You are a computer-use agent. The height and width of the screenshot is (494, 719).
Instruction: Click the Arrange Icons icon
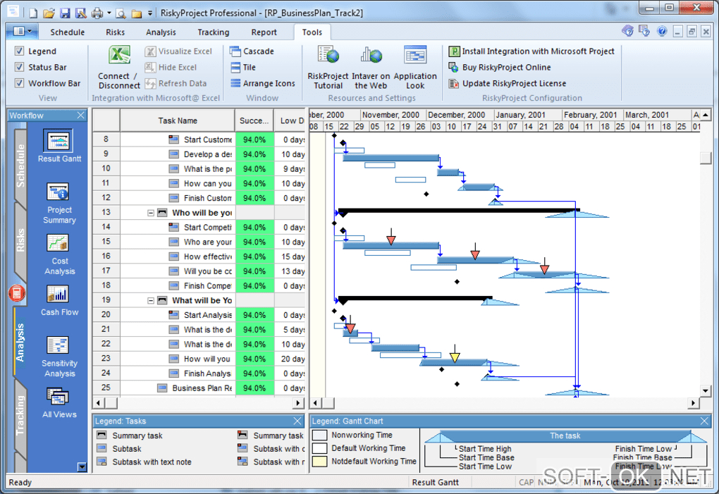click(x=235, y=83)
